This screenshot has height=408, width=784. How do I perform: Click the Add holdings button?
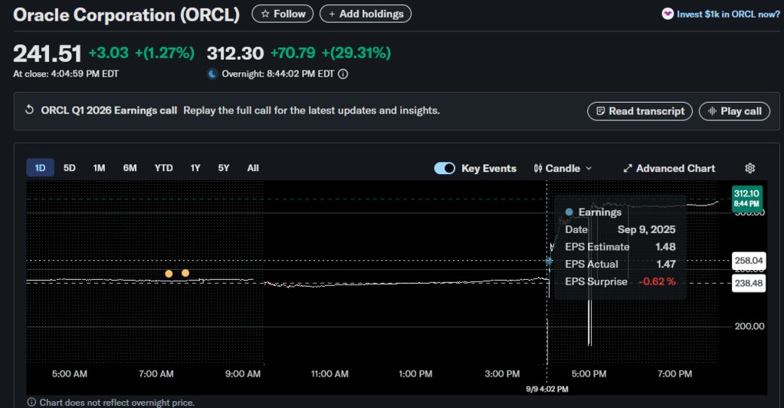point(366,14)
